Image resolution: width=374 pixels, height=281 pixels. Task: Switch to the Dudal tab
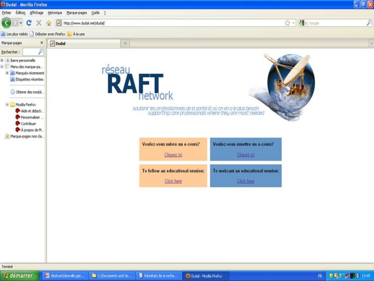(x=85, y=43)
